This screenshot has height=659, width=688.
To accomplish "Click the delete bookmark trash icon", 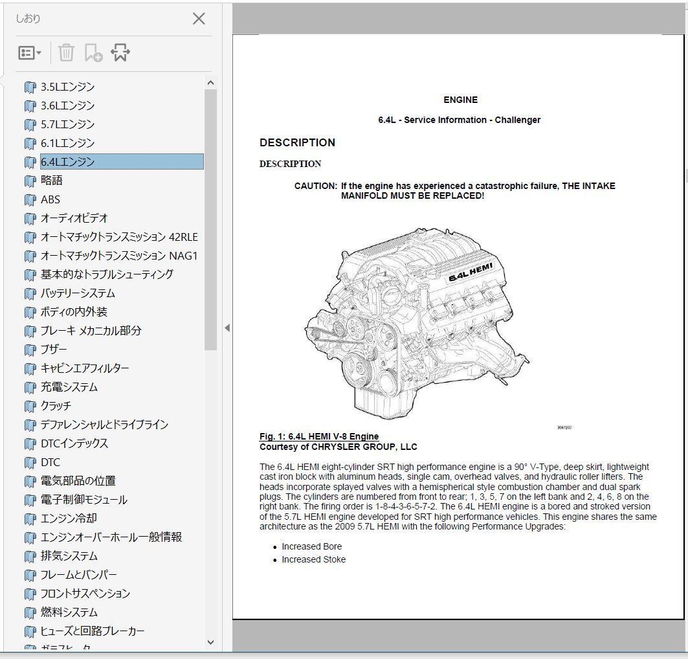I will (x=66, y=53).
